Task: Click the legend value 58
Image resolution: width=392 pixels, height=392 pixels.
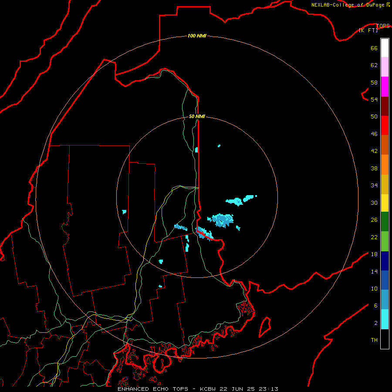Action: [x=374, y=82]
